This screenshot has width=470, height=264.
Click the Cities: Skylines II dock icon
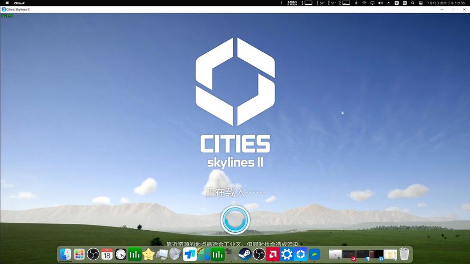point(301,254)
